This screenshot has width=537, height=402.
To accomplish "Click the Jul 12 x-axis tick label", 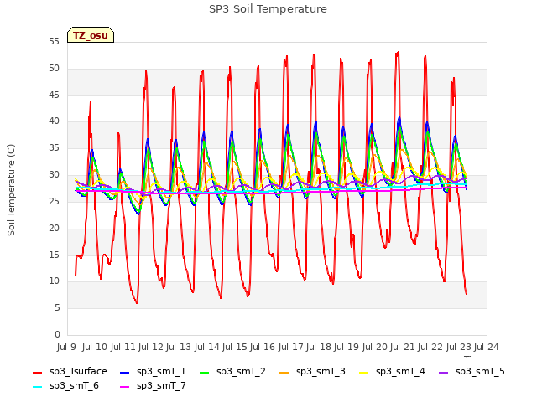I will click(x=151, y=348).
